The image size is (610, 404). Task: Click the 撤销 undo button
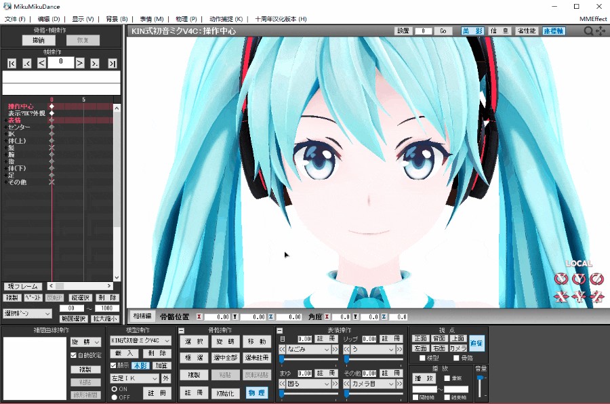[39, 40]
